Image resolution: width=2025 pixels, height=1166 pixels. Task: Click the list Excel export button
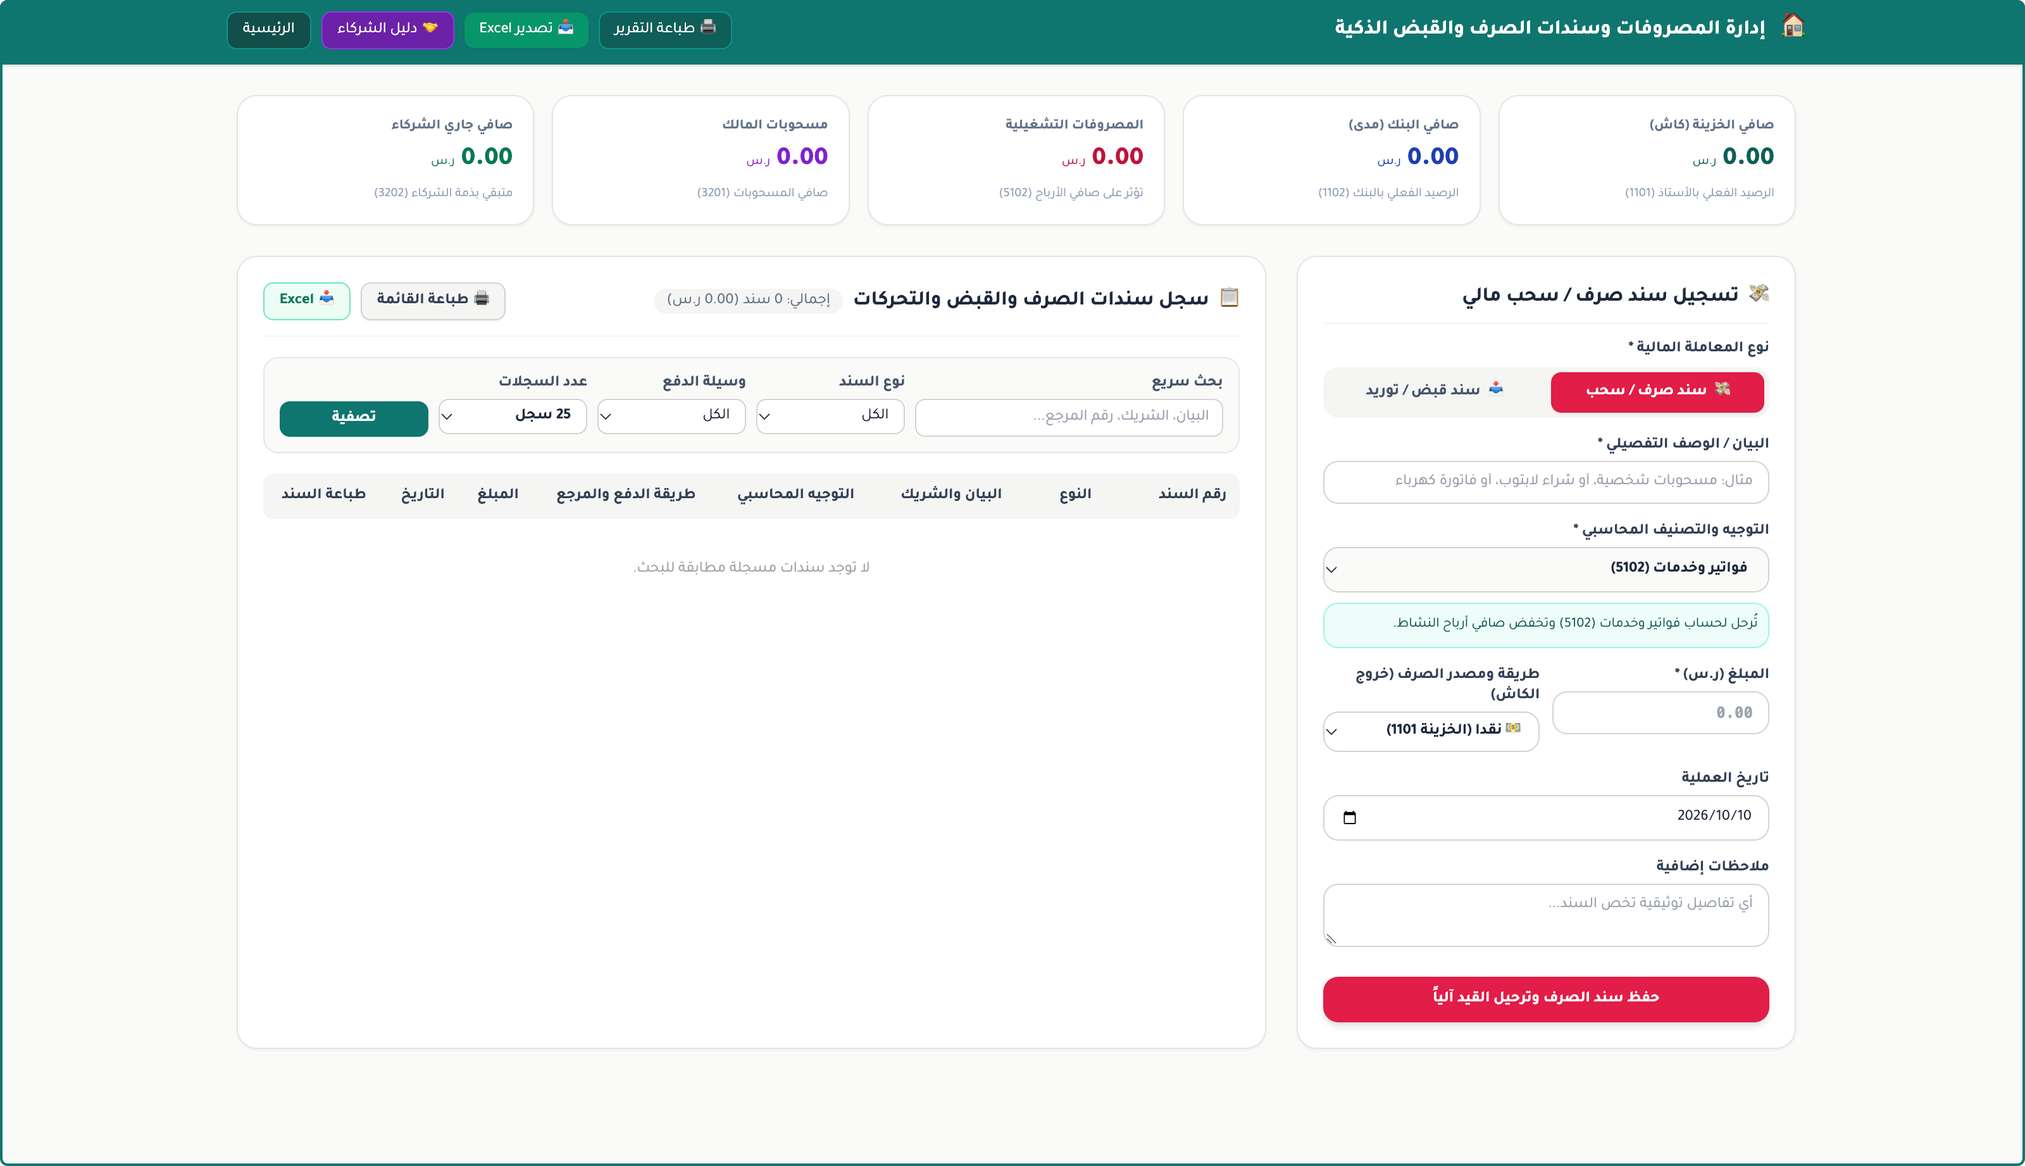click(x=306, y=300)
